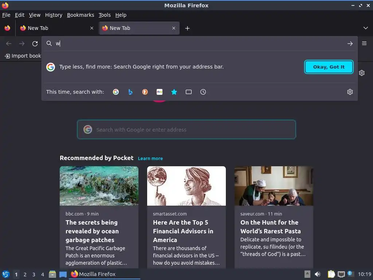373x280 pixels.
Task: Search this time with DuckDuckGo icon
Action: pos(145,92)
